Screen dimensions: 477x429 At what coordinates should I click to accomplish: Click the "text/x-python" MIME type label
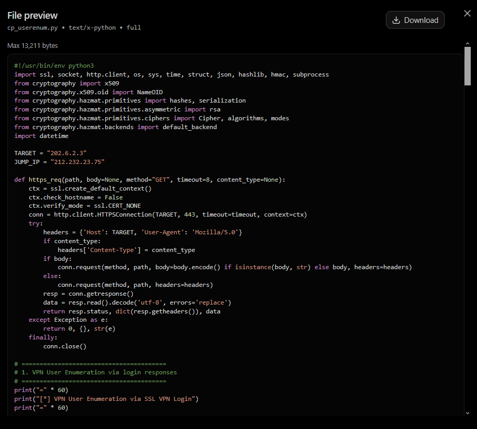[92, 28]
